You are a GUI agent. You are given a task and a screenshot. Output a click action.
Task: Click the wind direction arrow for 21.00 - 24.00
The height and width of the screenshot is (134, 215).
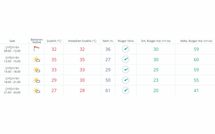click(126, 90)
